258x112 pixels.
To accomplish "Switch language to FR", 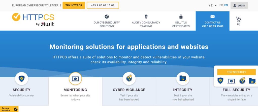I will point(221,5).
